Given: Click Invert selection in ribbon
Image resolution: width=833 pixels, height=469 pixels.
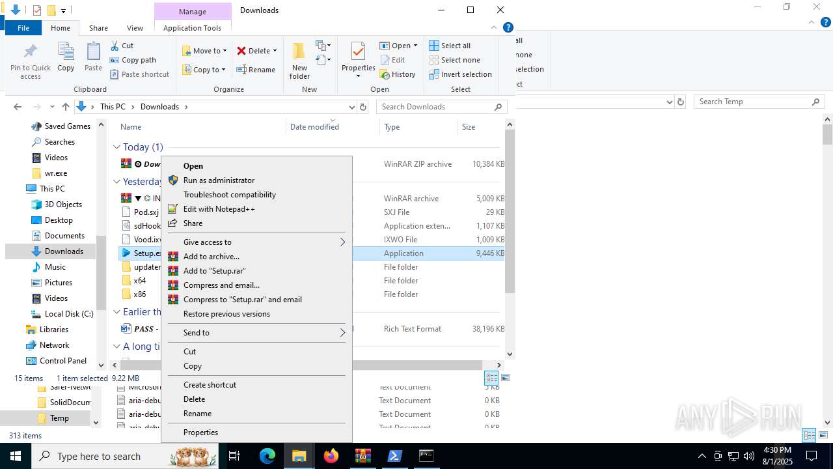Looking at the screenshot, I should click(460, 74).
